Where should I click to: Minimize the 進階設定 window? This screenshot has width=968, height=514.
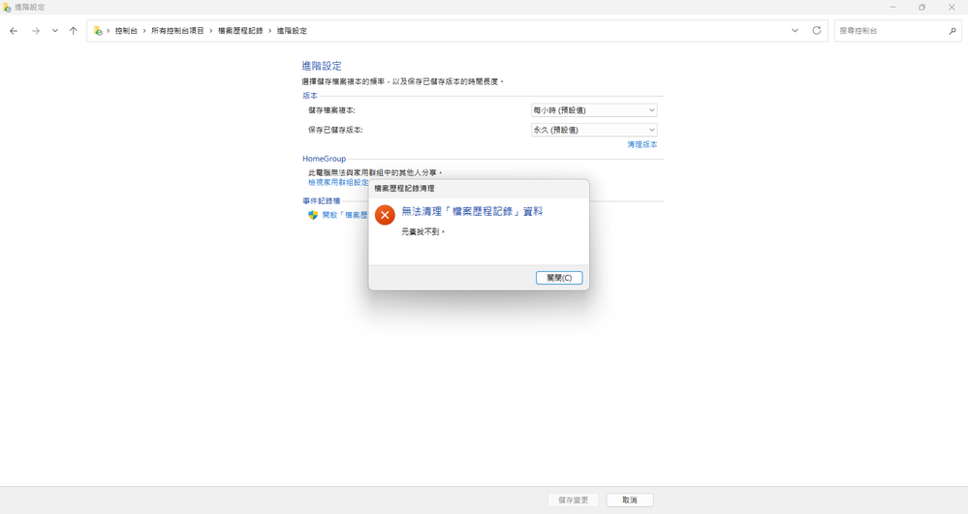892,8
